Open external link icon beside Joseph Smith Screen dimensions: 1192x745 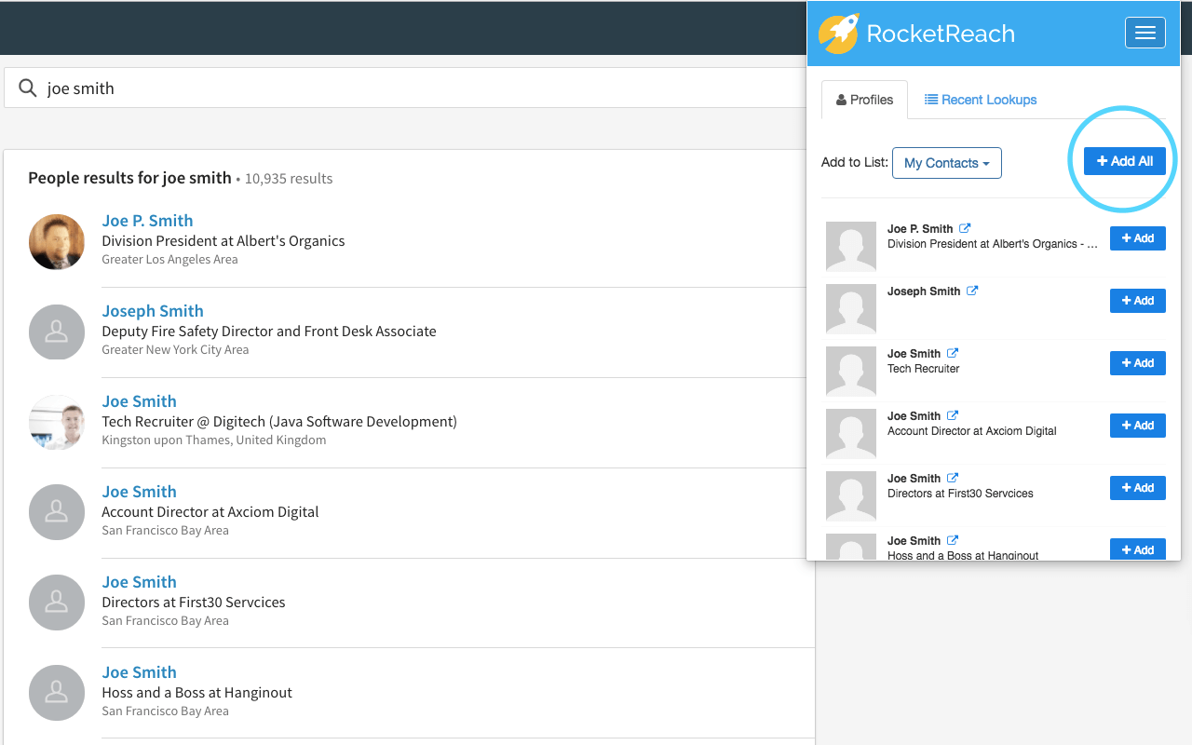click(972, 291)
